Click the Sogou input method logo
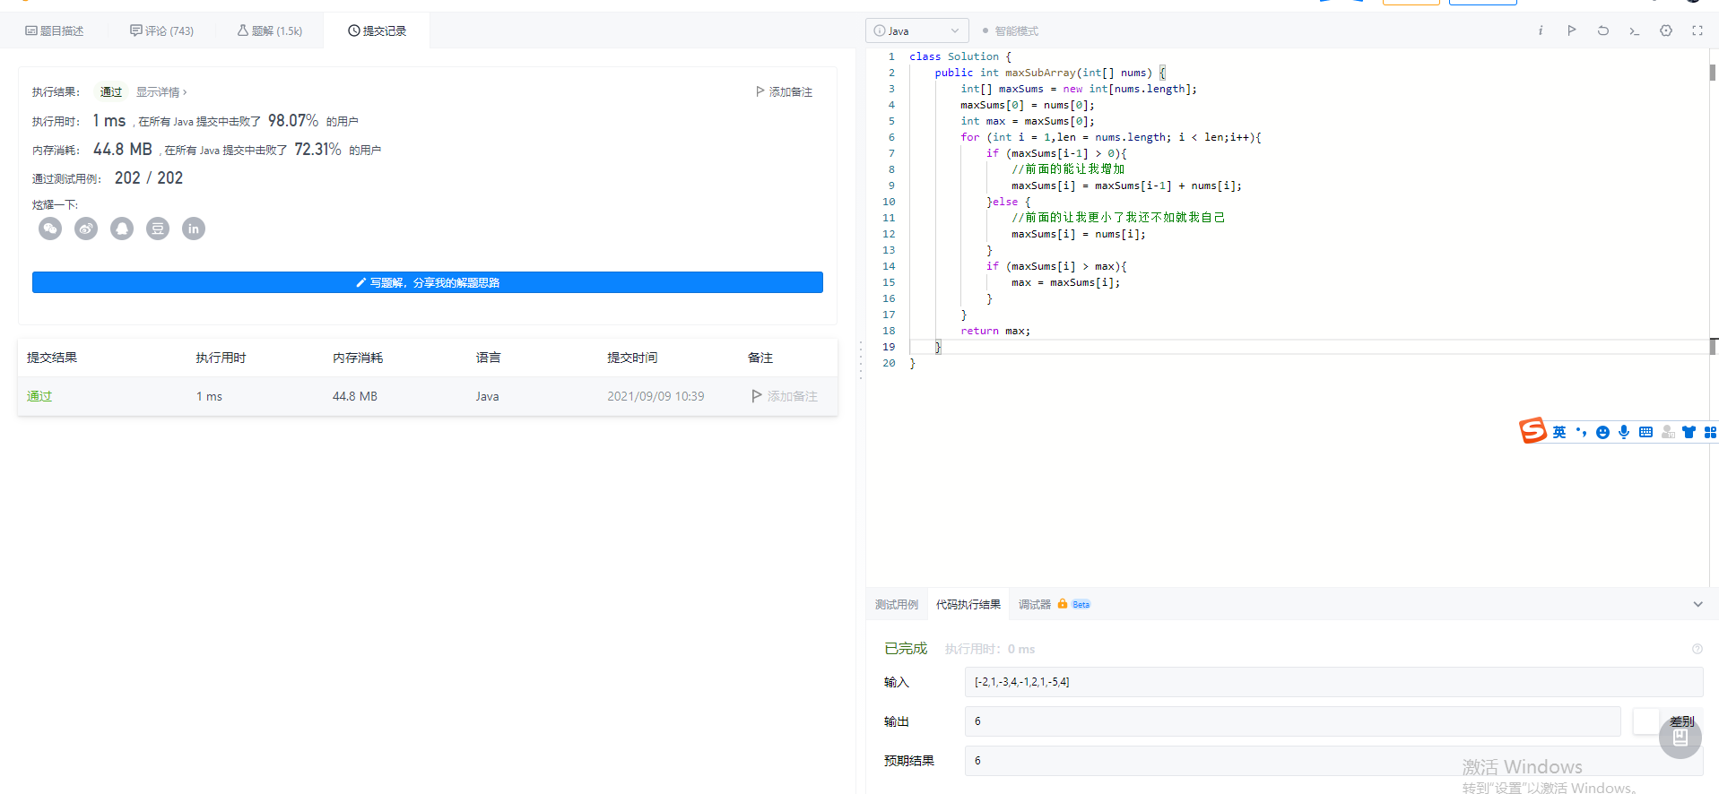 point(1532,431)
